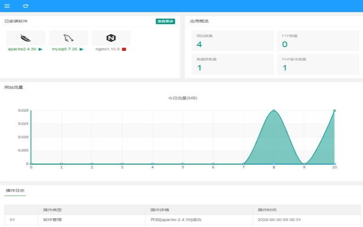Viewport: 363px width, 227px height.
Task: Click the 数据库数量 card showing 1
Action: pyautogui.click(x=232, y=64)
